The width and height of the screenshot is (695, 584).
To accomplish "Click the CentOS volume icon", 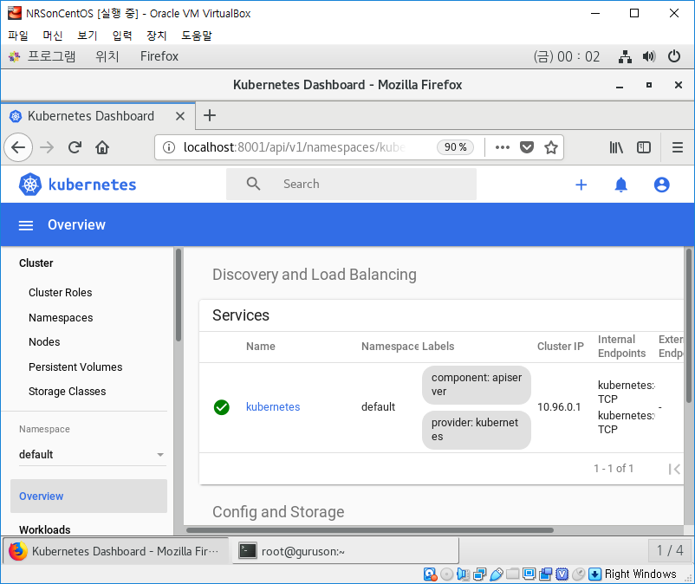I will [x=649, y=56].
